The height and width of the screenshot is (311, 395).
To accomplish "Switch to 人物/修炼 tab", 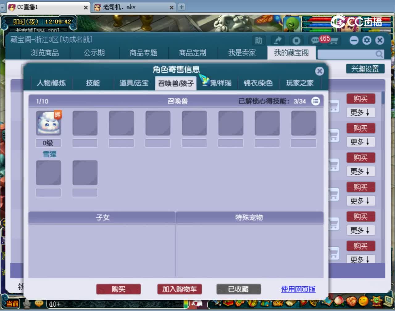I will pyautogui.click(x=52, y=83).
